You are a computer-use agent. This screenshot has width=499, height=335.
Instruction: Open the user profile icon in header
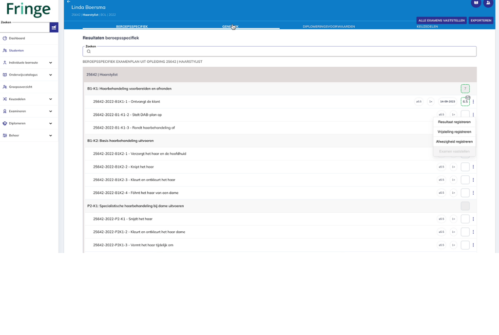click(488, 3)
